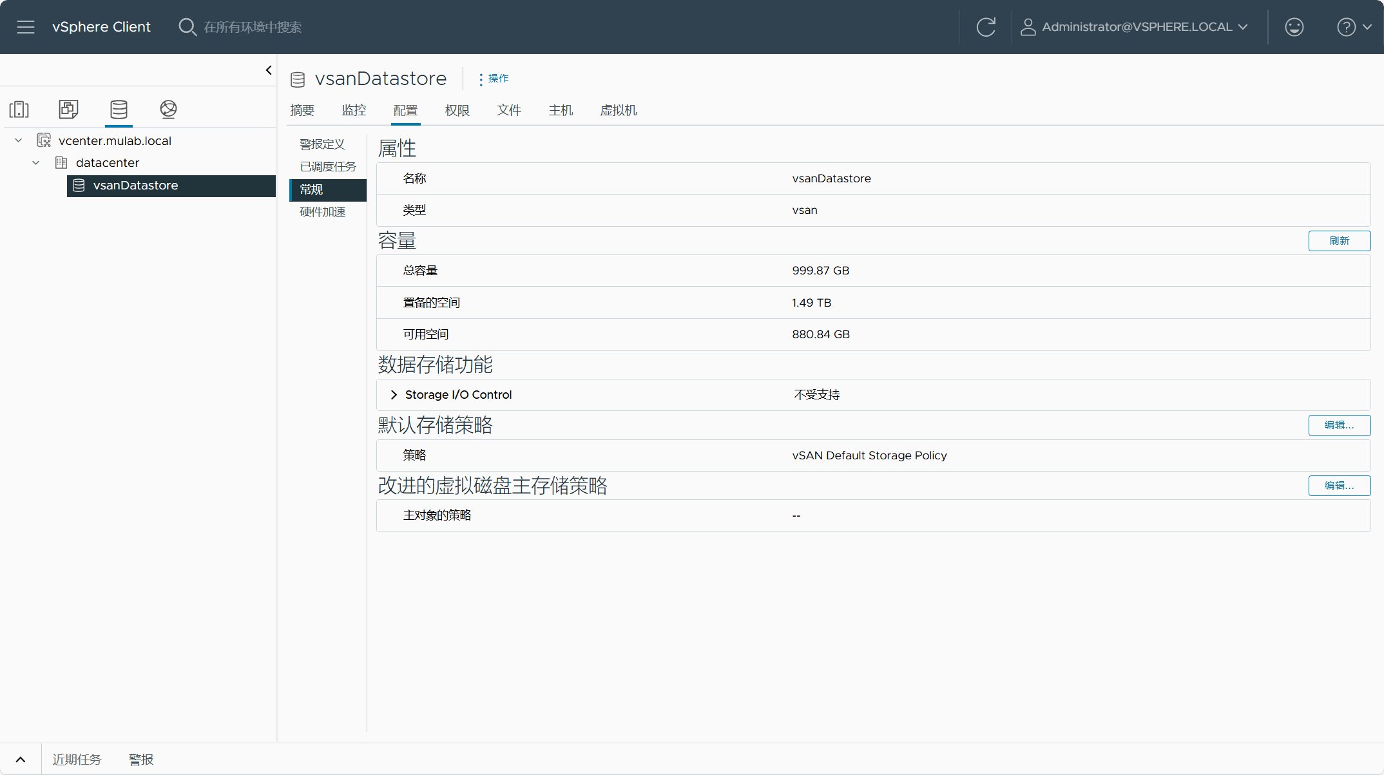Refresh the vSphere Client with the refresh icon
1384x775 pixels.
(x=986, y=27)
